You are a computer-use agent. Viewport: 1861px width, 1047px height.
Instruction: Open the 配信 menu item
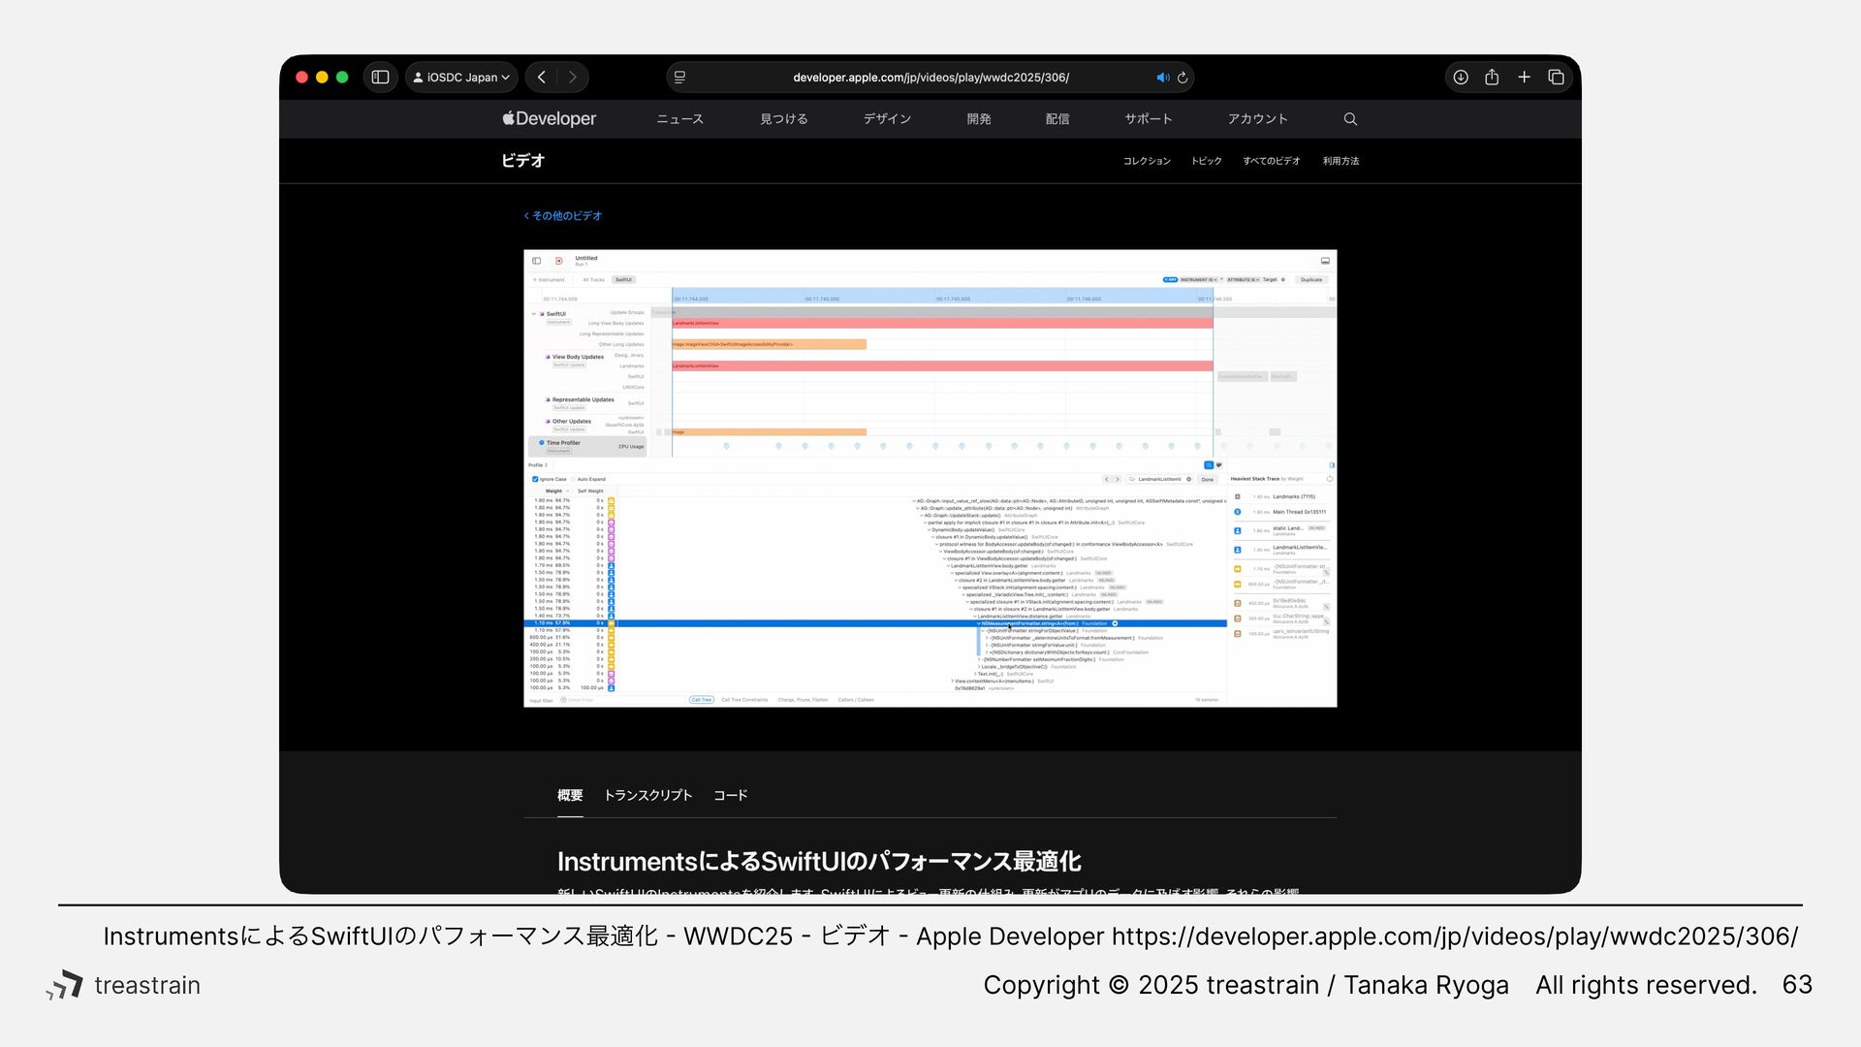click(1057, 119)
